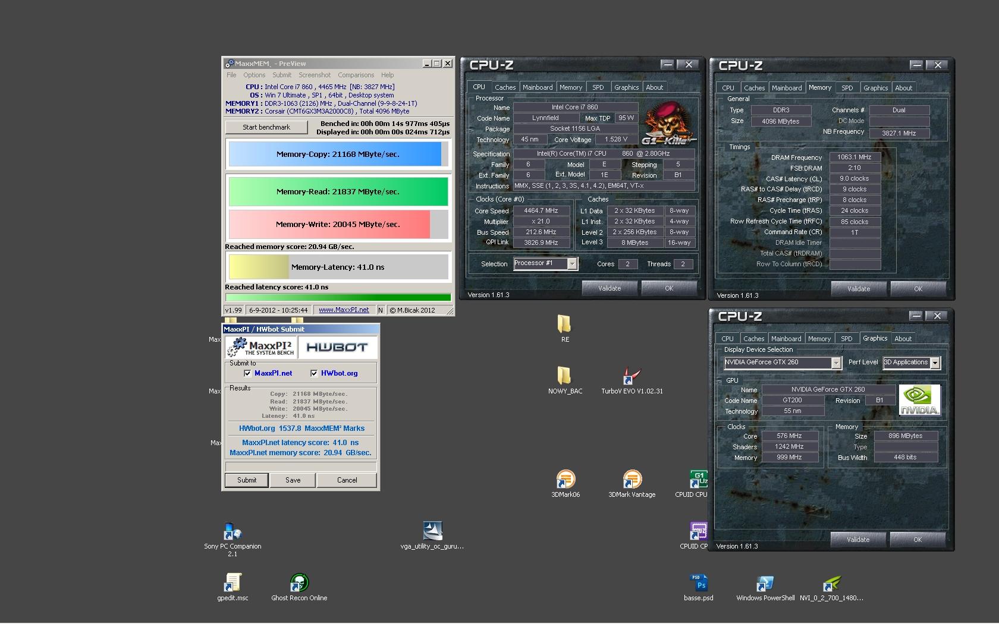
Task: Switch to Mainboard tab in CPU window
Action: (x=538, y=87)
